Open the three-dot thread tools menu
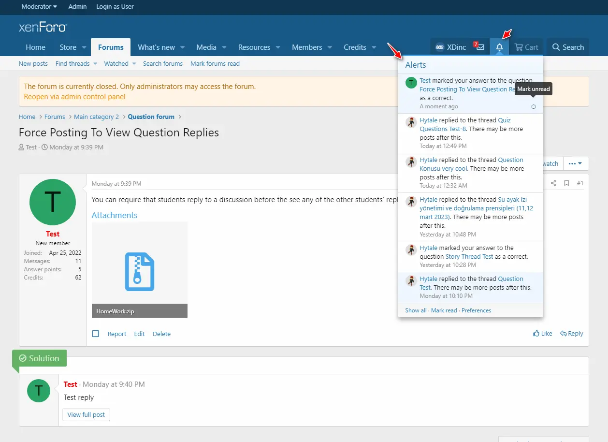The width and height of the screenshot is (608, 442). (576, 163)
